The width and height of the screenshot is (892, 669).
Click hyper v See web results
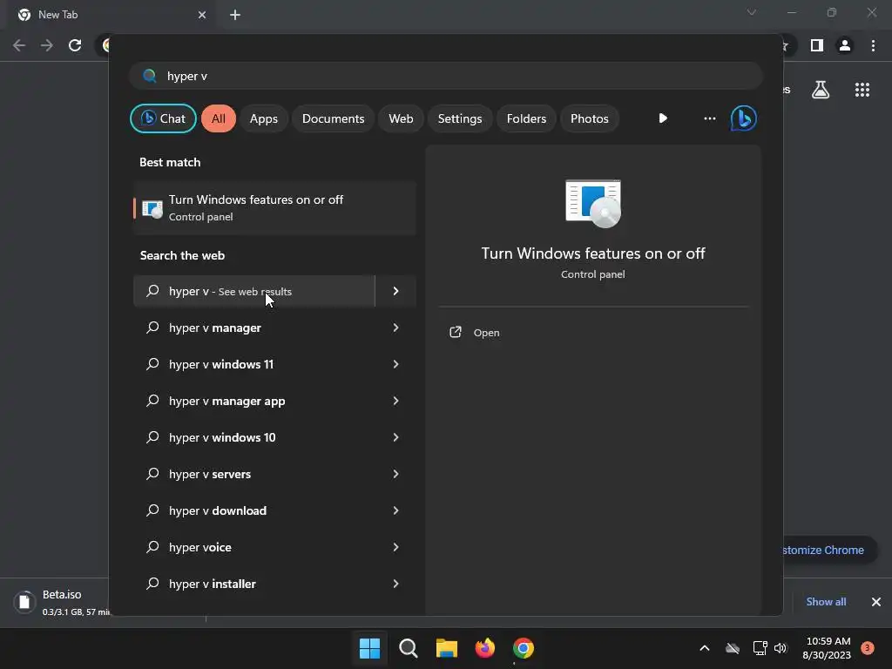(x=254, y=291)
